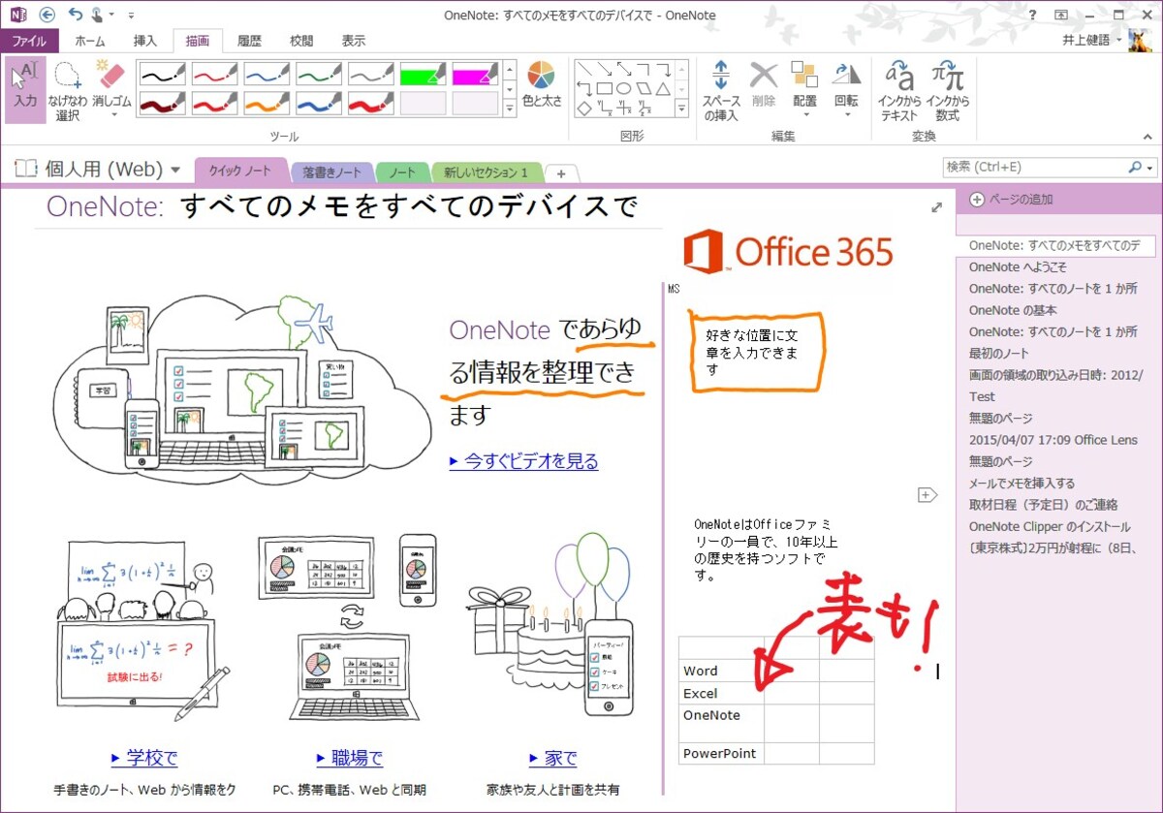This screenshot has width=1163, height=813.
Task: Pick the parallelogram shape in 図形 gallery
Action: point(643,89)
